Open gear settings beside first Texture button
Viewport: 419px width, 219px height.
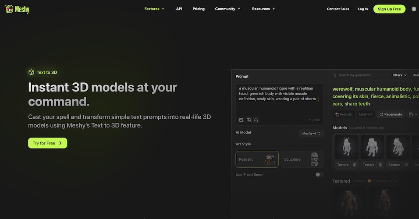coord(355,165)
